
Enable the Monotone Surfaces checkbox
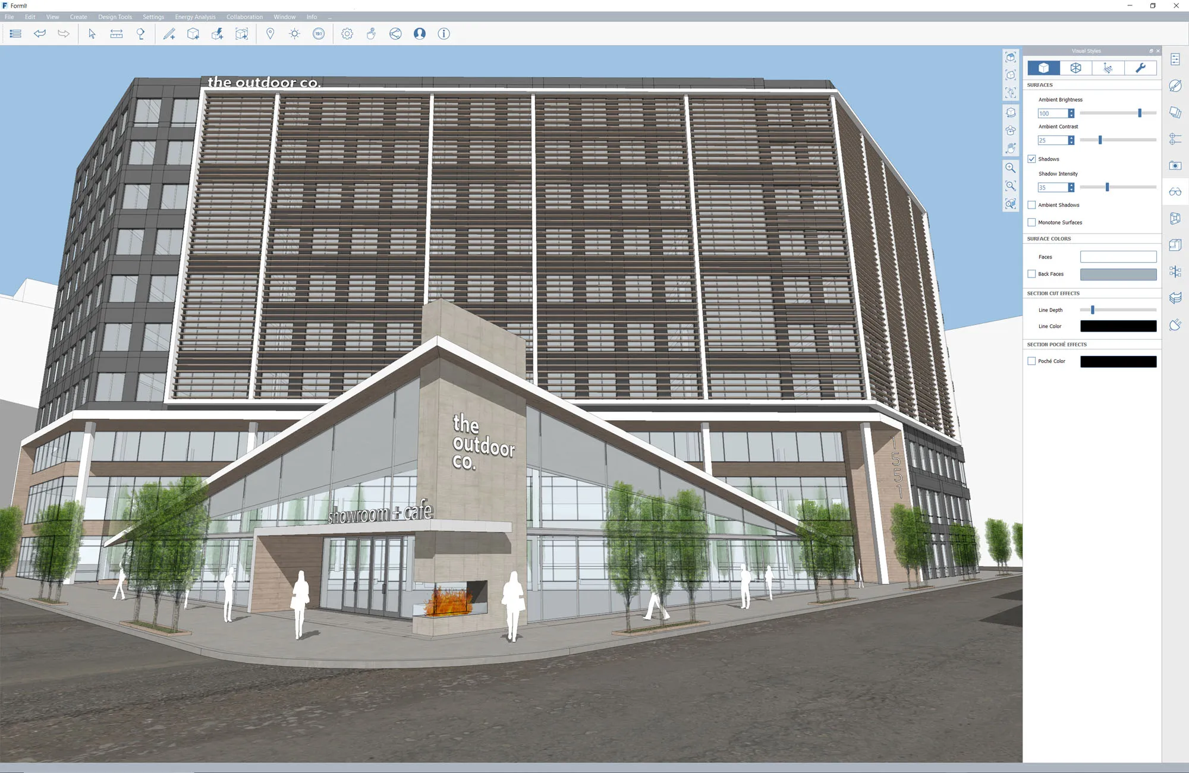pos(1031,222)
